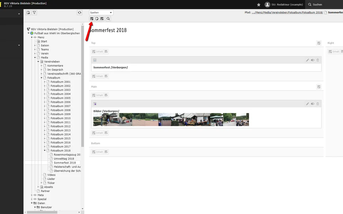Open the edit page properties icon

pos(97,19)
